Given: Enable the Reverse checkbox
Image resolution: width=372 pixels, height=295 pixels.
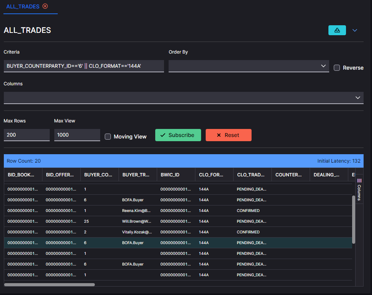Looking at the screenshot, I should pos(337,68).
